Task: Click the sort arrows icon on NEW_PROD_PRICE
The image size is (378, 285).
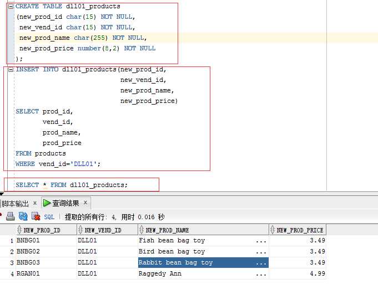Action: 273,230
